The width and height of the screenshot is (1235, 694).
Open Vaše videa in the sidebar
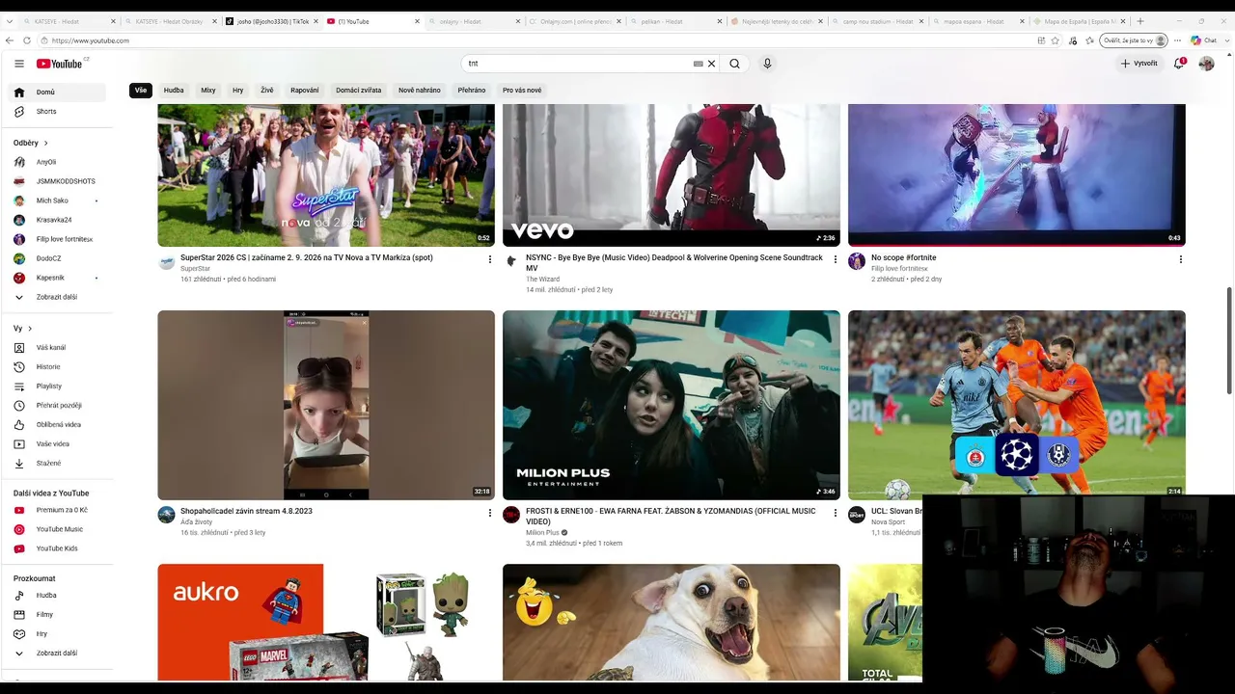pos(59,444)
